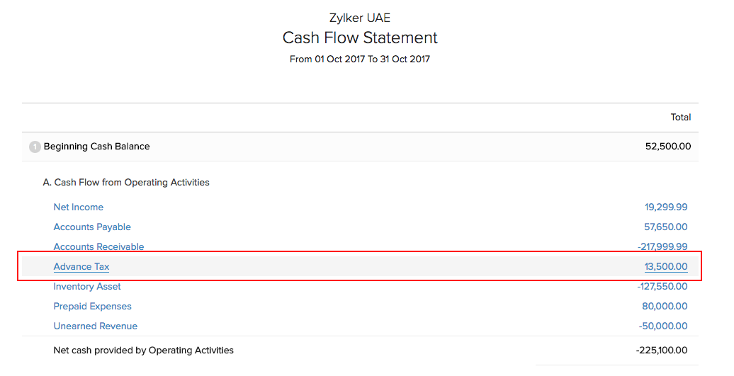Click the Accounts Payable amount 57,650.00
Image resolution: width=734 pixels, height=376 pixels.
pos(666,227)
